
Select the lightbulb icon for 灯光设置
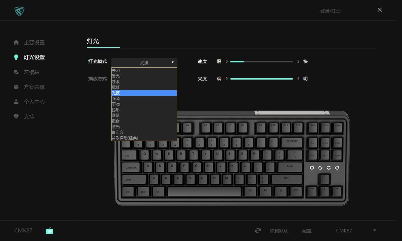[16, 57]
